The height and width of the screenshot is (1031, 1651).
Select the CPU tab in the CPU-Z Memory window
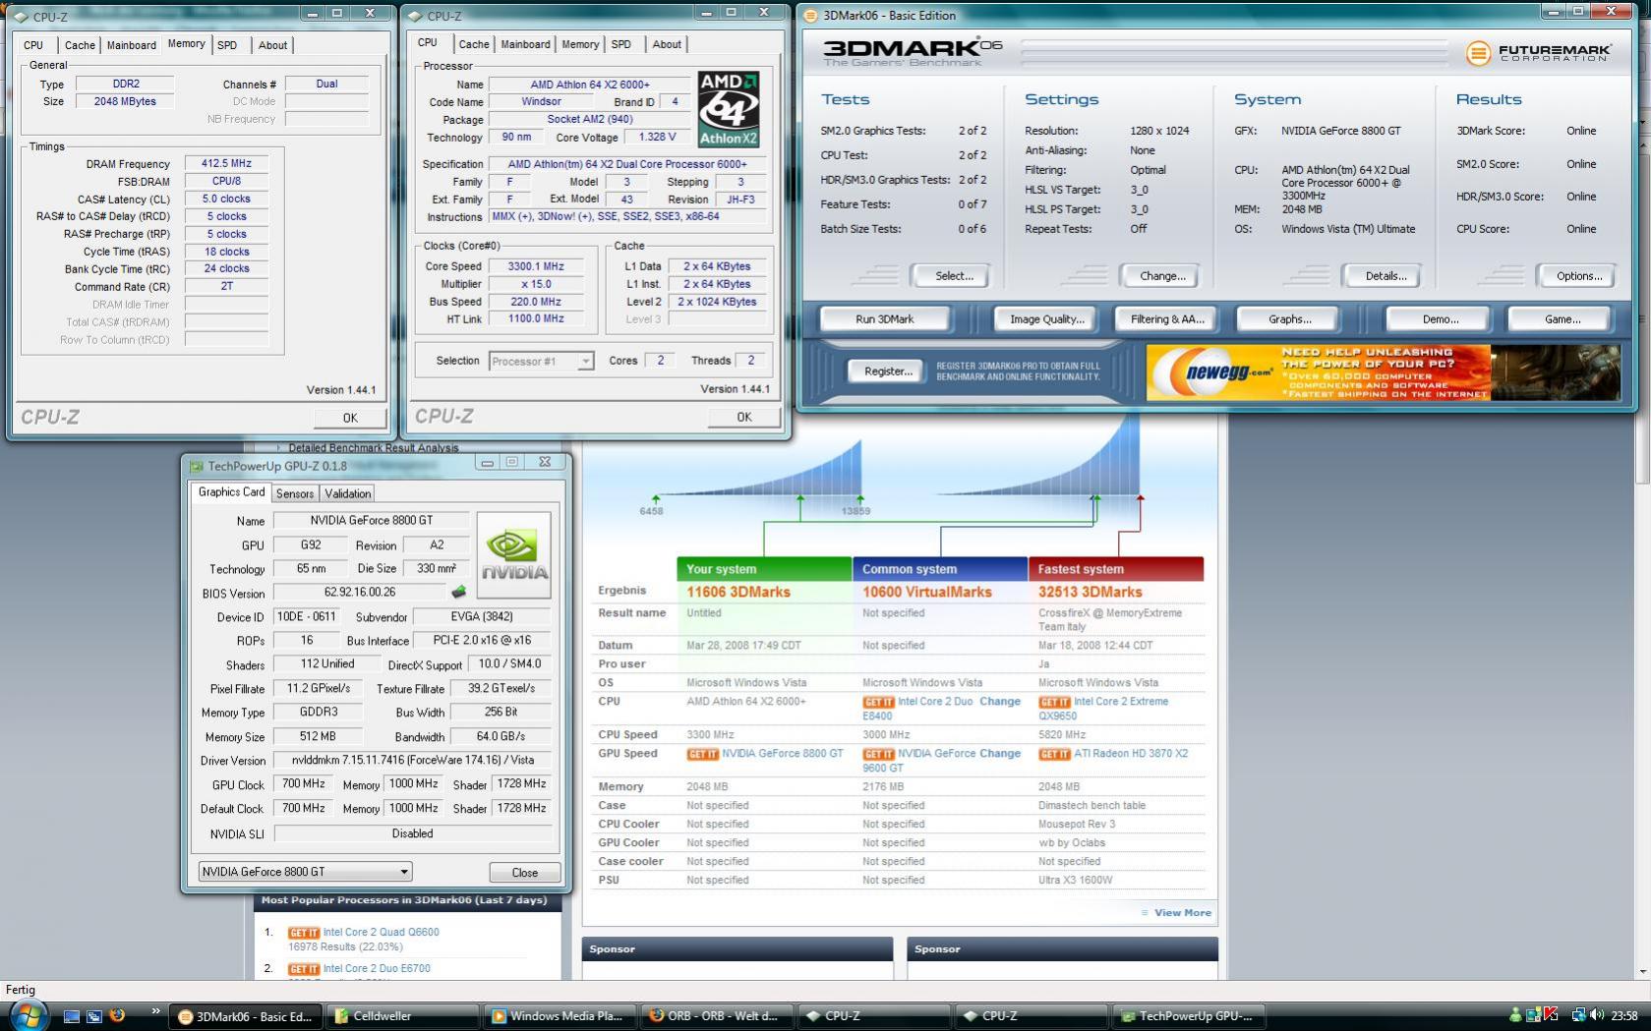pyautogui.click(x=33, y=45)
